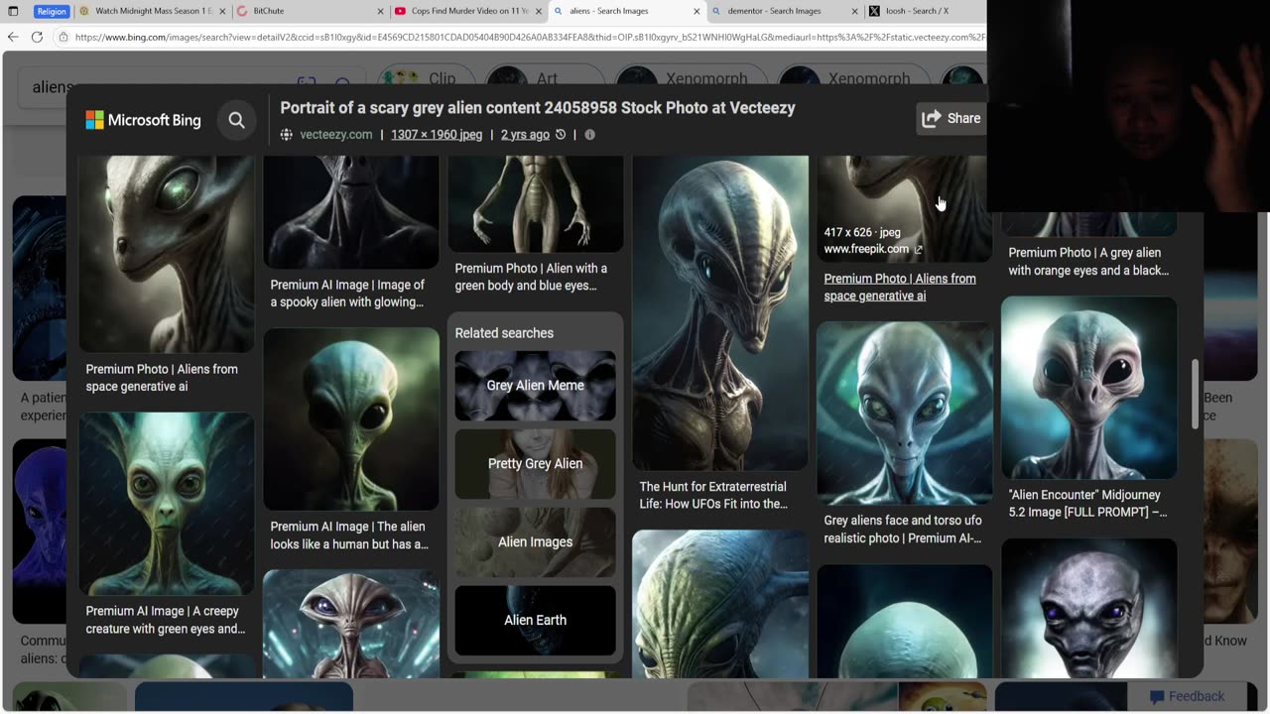This screenshot has width=1270, height=714.
Task: Click left column Aliens from space generative ai caption
Action: point(162,377)
